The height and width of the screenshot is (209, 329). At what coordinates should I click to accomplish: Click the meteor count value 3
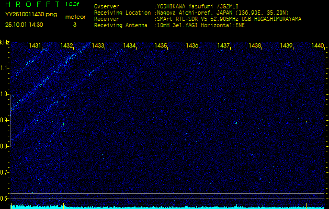(74, 25)
